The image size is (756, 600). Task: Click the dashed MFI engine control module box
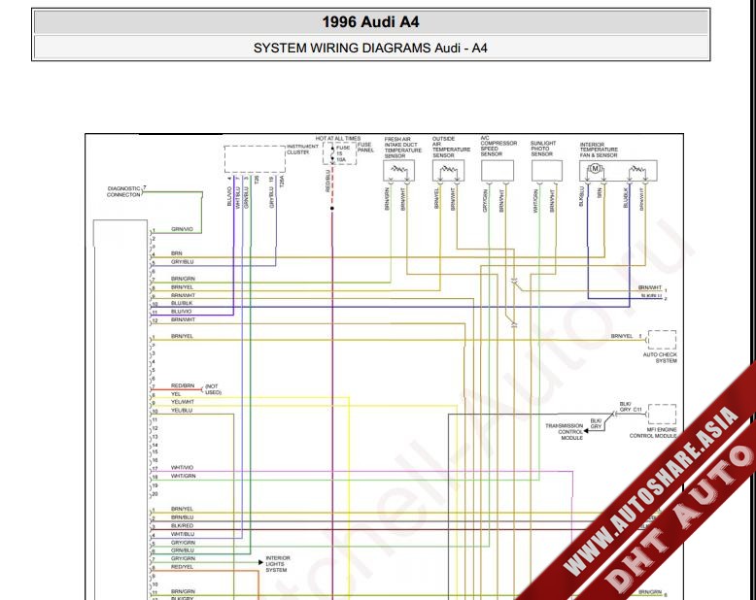(662, 414)
